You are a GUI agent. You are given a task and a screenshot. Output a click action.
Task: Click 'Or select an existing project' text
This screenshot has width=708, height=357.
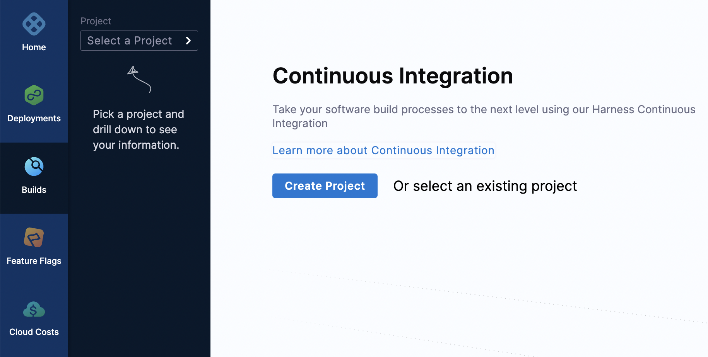(485, 186)
